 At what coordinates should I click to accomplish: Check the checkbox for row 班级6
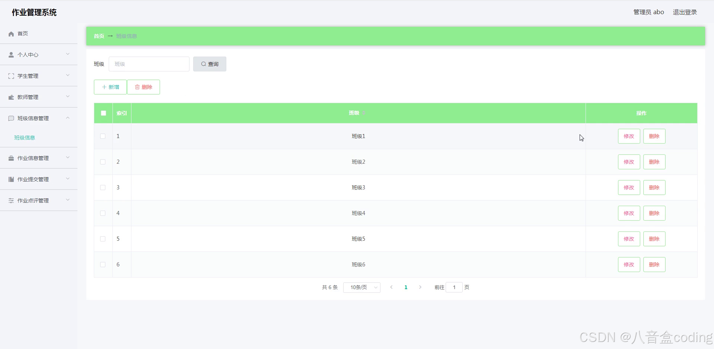point(103,265)
